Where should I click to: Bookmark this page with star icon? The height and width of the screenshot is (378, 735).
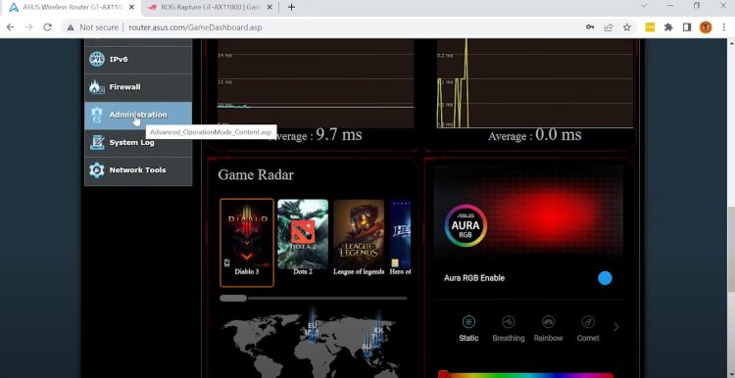627,27
